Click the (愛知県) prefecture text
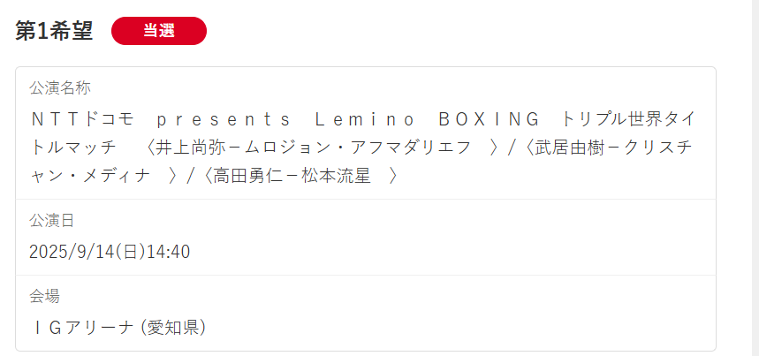 point(173,327)
